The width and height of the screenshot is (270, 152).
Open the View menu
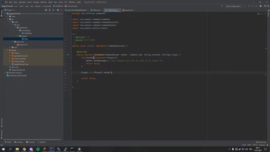click(x=16, y=2)
